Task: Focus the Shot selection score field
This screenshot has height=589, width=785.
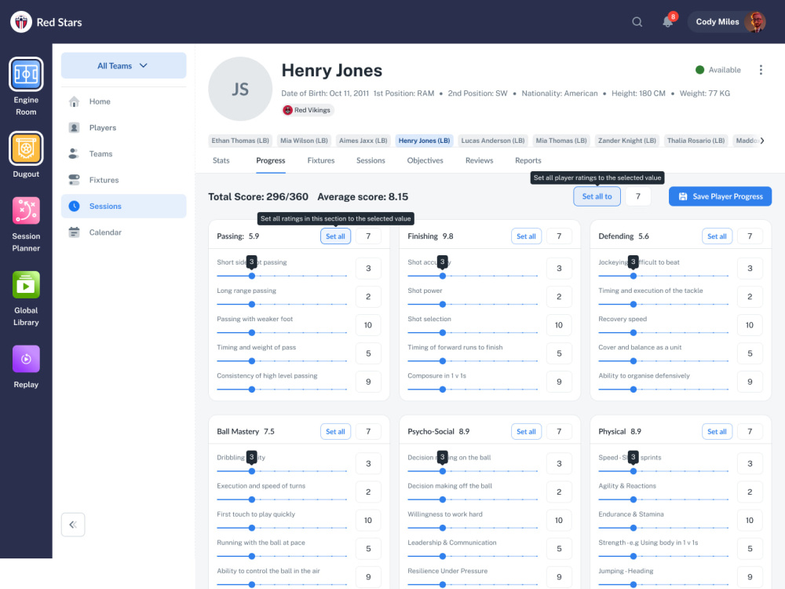Action: 559,325
